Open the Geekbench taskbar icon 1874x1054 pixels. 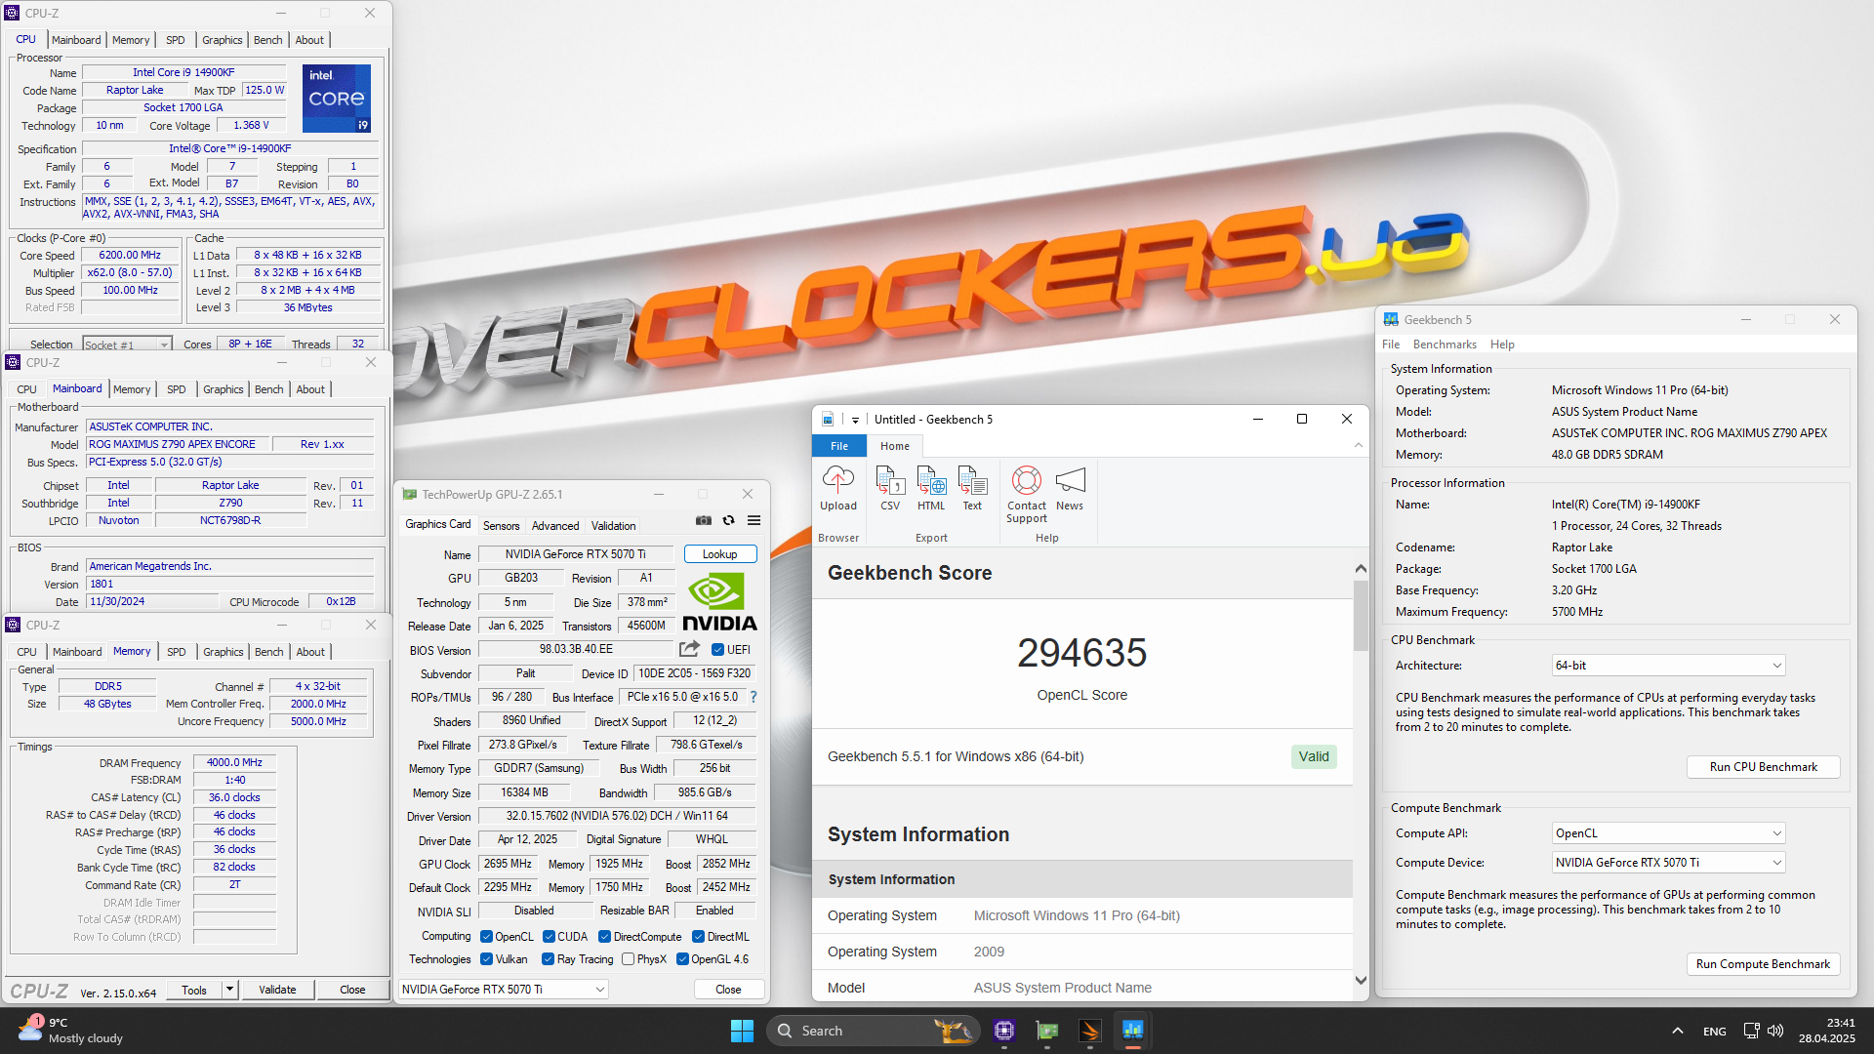tap(1132, 1031)
